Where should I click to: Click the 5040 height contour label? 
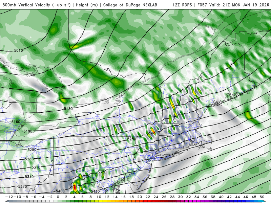(x=30, y=75)
